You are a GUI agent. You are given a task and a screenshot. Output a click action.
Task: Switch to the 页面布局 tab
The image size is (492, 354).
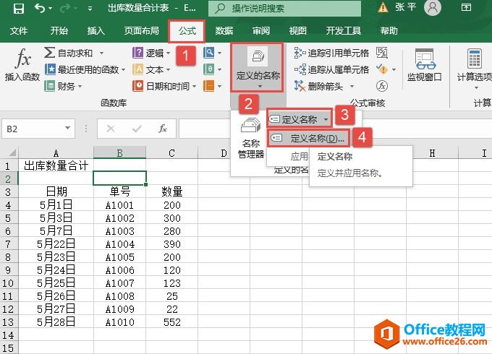tap(142, 30)
